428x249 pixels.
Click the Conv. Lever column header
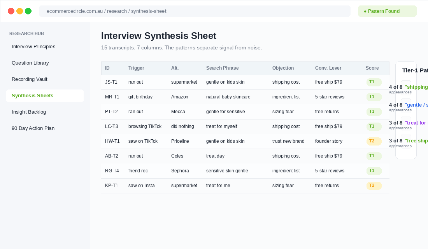point(328,68)
